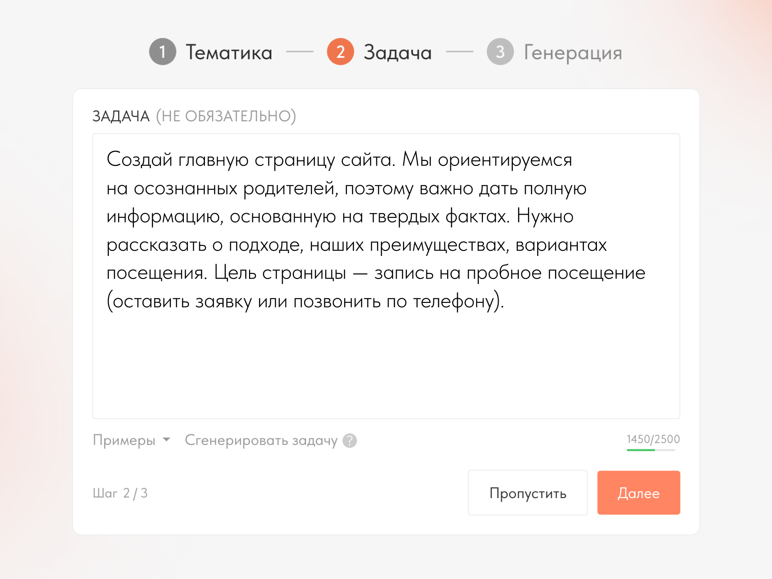Image resolution: width=772 pixels, height=579 pixels.
Task: Click the 1450/2500 character counter
Action: point(653,439)
